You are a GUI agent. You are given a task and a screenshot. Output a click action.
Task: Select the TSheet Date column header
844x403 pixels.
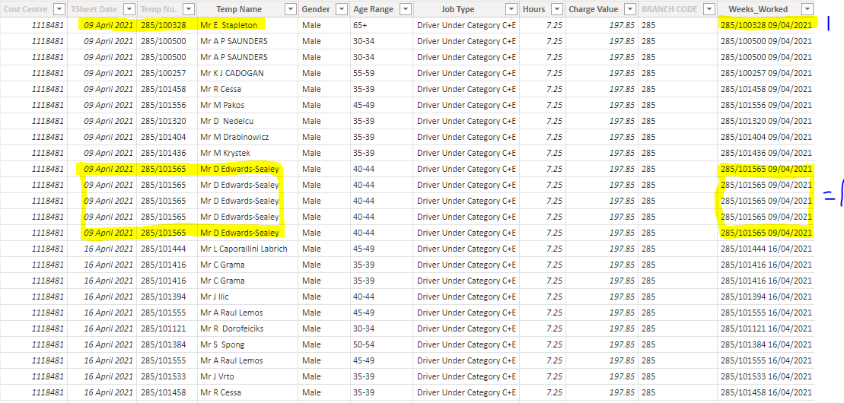(94, 9)
